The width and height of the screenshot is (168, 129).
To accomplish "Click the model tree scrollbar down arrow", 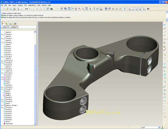I will tap(35, 124).
